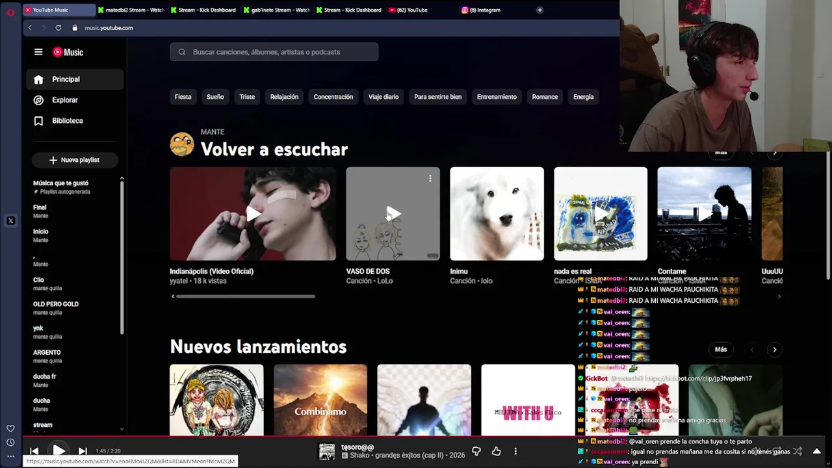Screen dimensions: 832x468
Task: Like the current song tesoro@@
Action: (x=497, y=451)
